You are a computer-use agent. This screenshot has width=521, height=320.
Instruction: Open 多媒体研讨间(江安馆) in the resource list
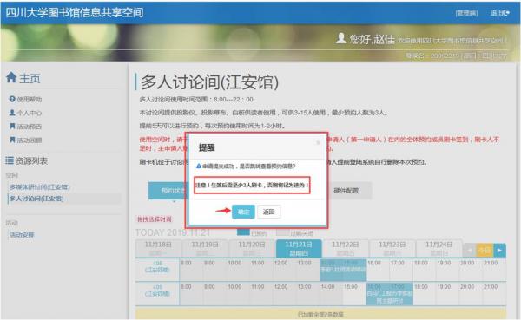40,187
